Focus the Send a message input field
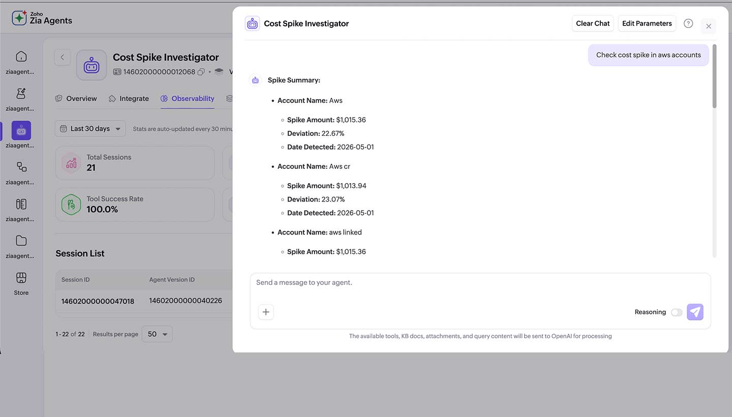Viewport: 732px width, 417px height. tap(480, 283)
